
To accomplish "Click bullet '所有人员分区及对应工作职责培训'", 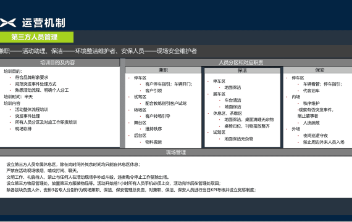I will coord(46,123).
